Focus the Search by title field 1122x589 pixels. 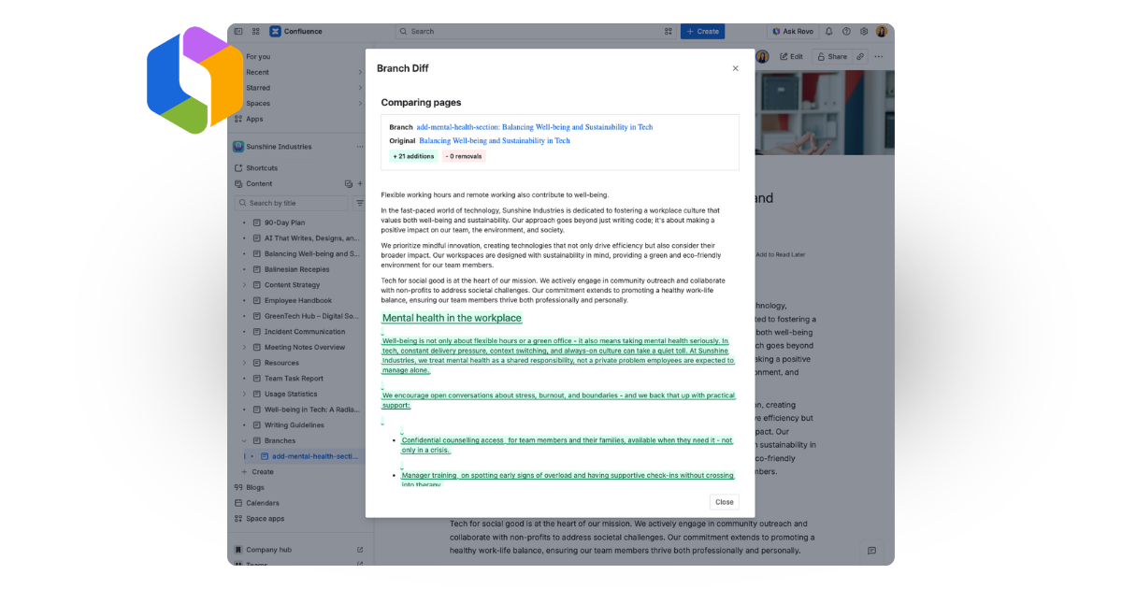pos(291,203)
